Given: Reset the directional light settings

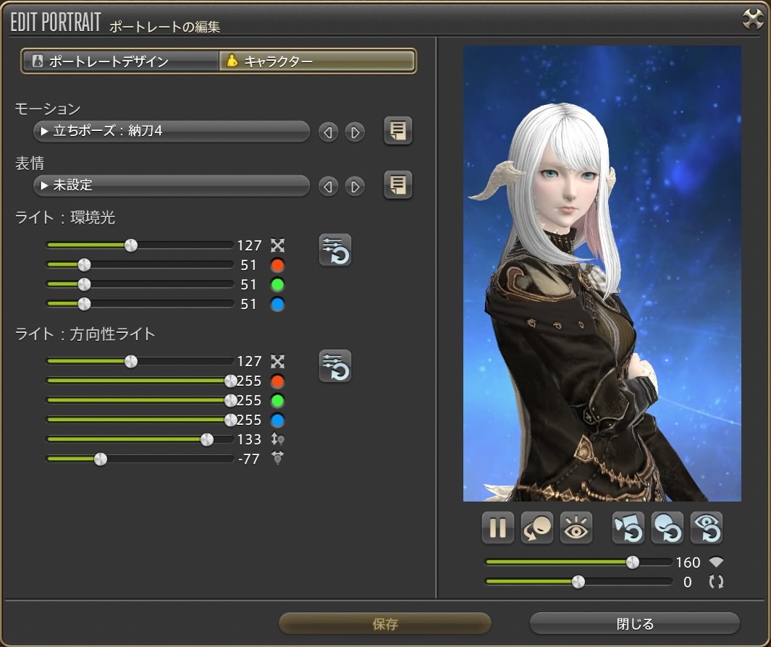Looking at the screenshot, I should (x=335, y=365).
